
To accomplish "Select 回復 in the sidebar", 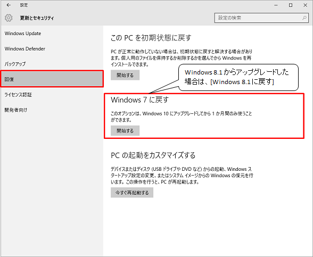I will click(52, 79).
